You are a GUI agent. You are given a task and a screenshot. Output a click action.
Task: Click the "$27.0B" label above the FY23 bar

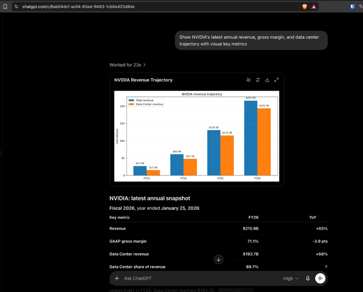(x=140, y=163)
